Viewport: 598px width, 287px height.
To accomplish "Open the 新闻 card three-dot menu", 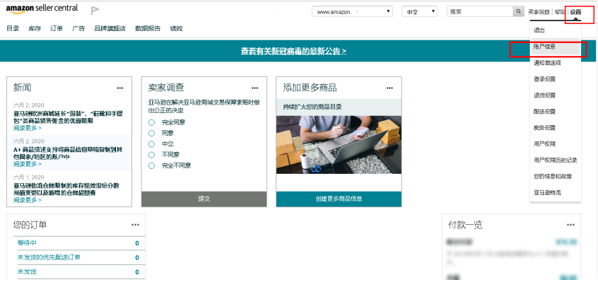I will [120, 88].
